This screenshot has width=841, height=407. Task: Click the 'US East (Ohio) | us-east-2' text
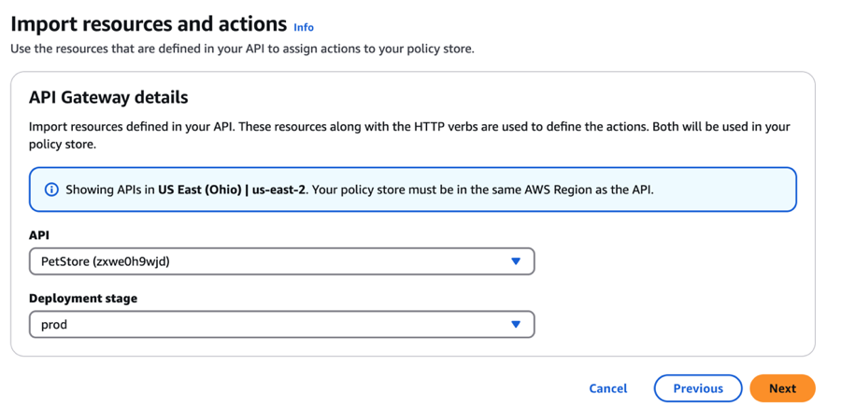coord(232,190)
